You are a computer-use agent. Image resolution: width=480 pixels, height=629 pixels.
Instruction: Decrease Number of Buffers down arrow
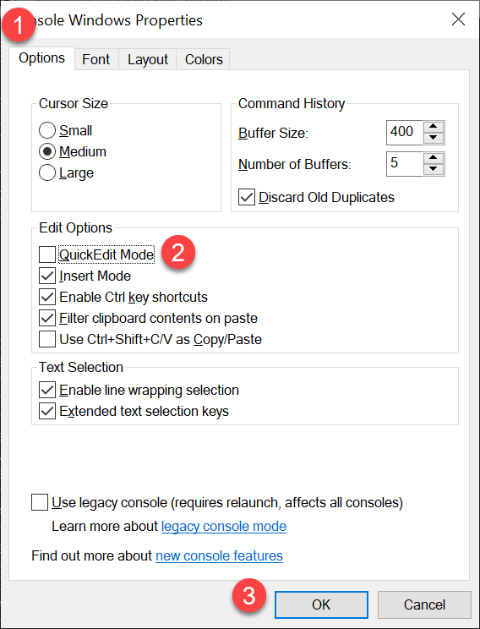tap(433, 169)
